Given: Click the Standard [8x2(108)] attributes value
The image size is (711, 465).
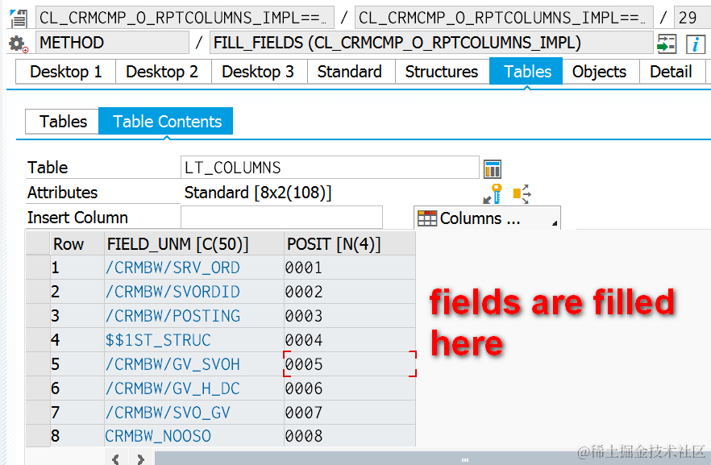Looking at the screenshot, I should [258, 193].
